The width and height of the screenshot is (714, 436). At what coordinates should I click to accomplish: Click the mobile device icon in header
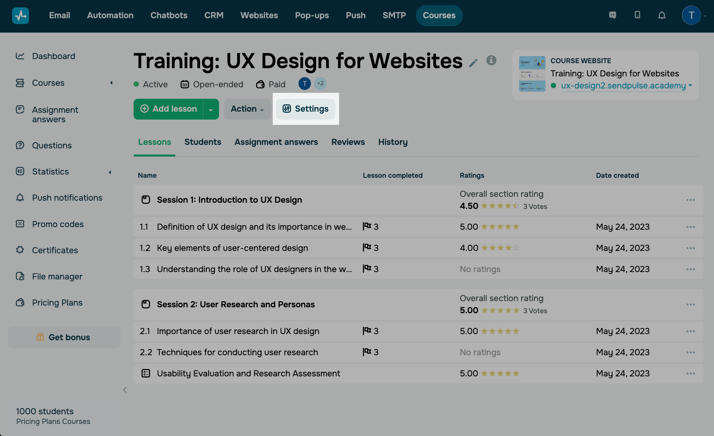coord(637,15)
